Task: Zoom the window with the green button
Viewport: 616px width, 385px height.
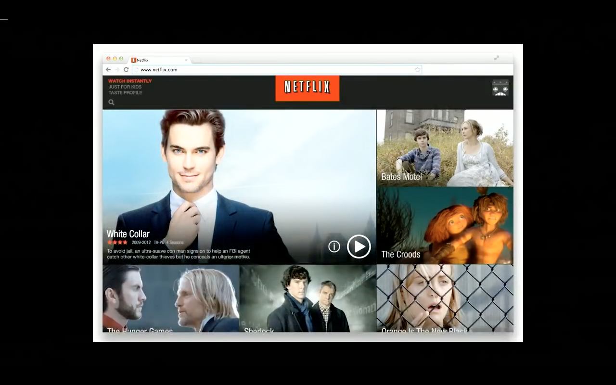Action: pos(121,59)
